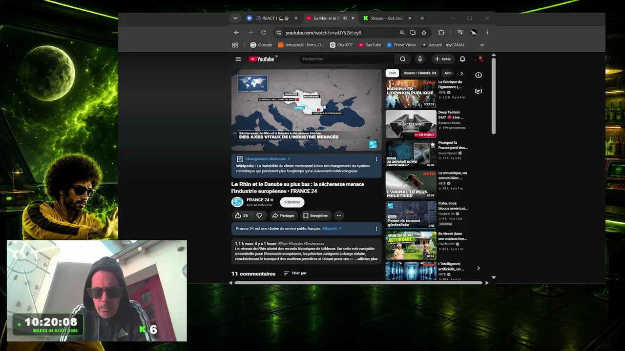This screenshot has width=625, height=351.
Task: Open the Prime Video bookmark
Action: pos(401,45)
